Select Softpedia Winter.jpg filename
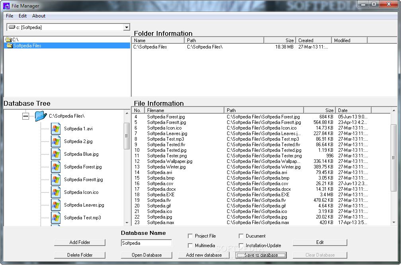Viewport: 401px width, 265px height. point(166,167)
